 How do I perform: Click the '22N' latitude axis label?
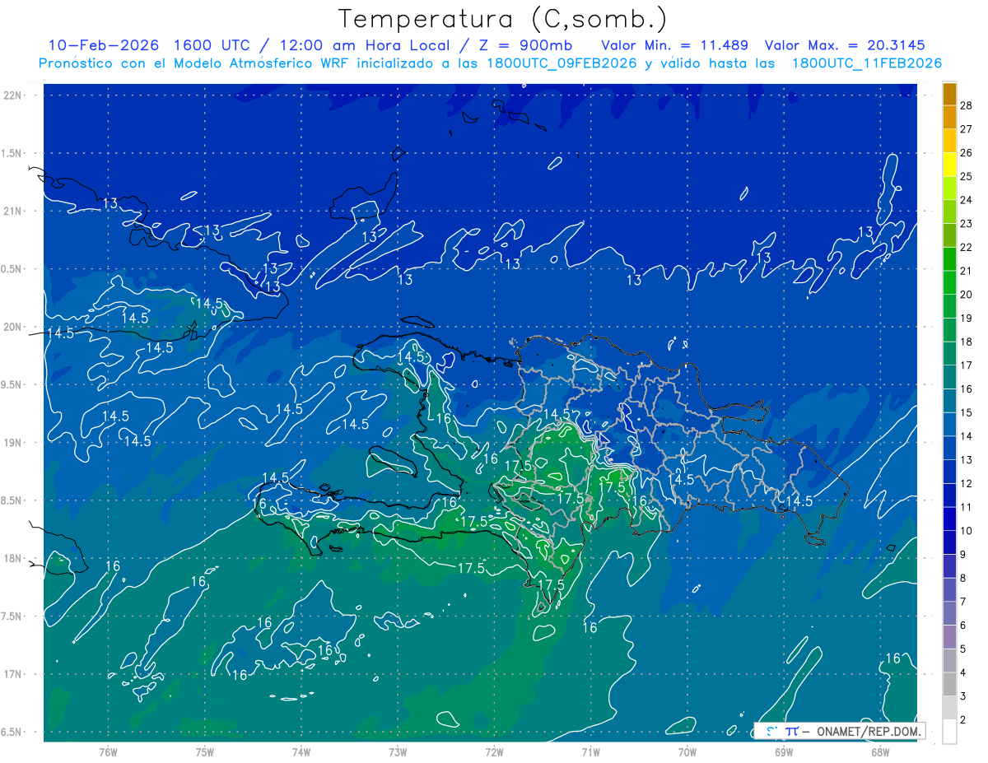pos(13,95)
